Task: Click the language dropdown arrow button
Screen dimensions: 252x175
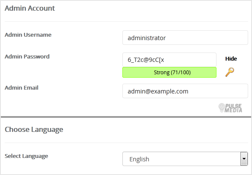Action: click(244, 159)
